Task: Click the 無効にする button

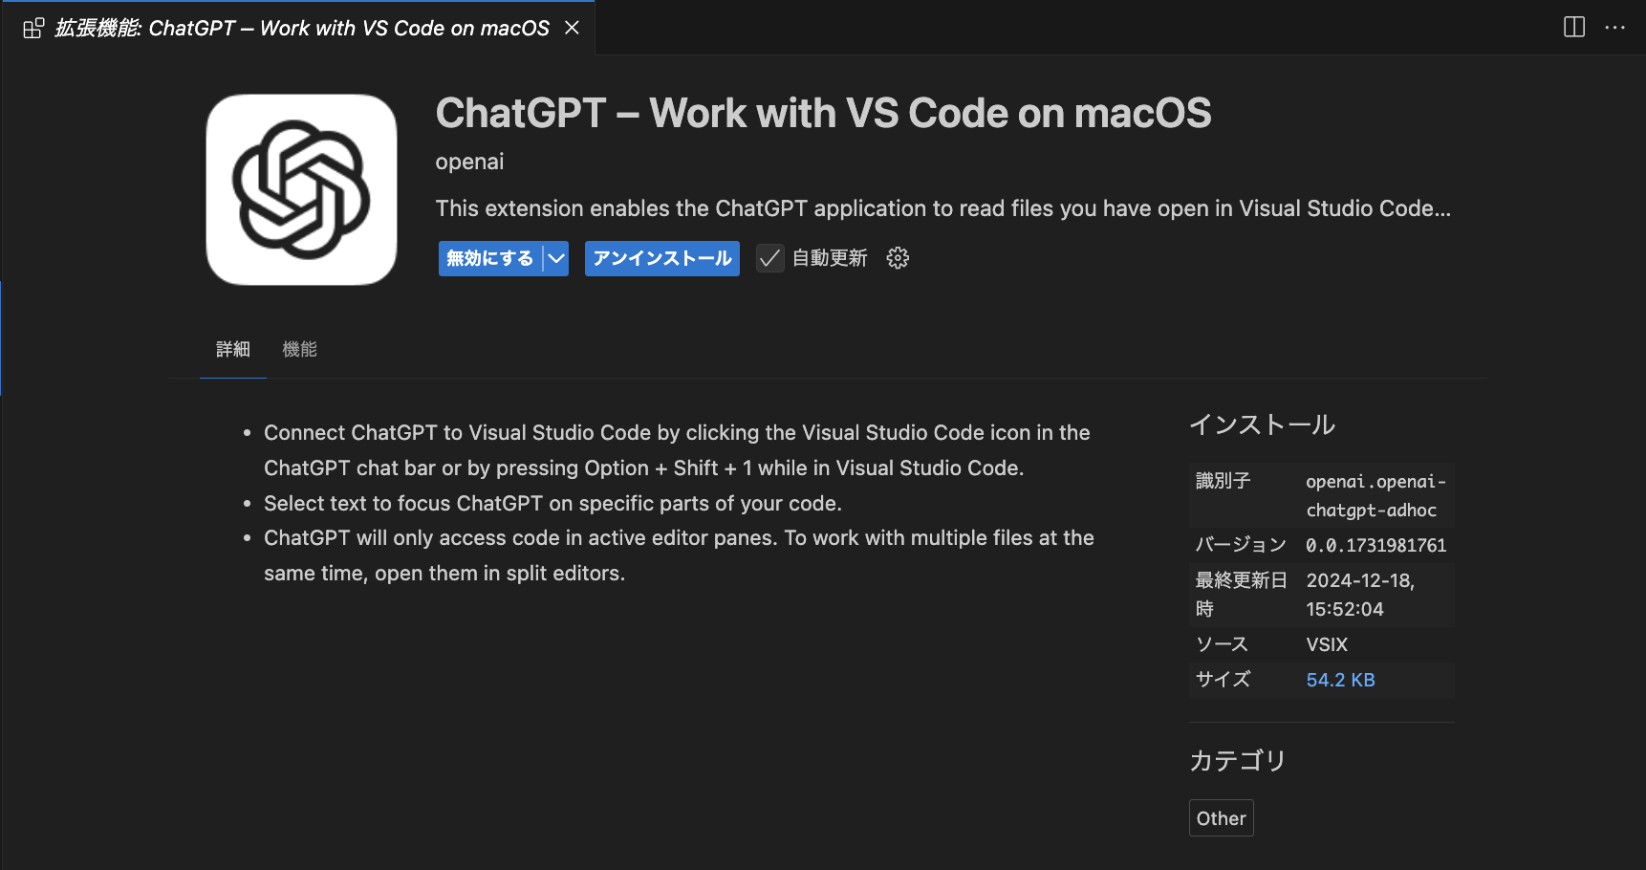Action: [x=489, y=257]
